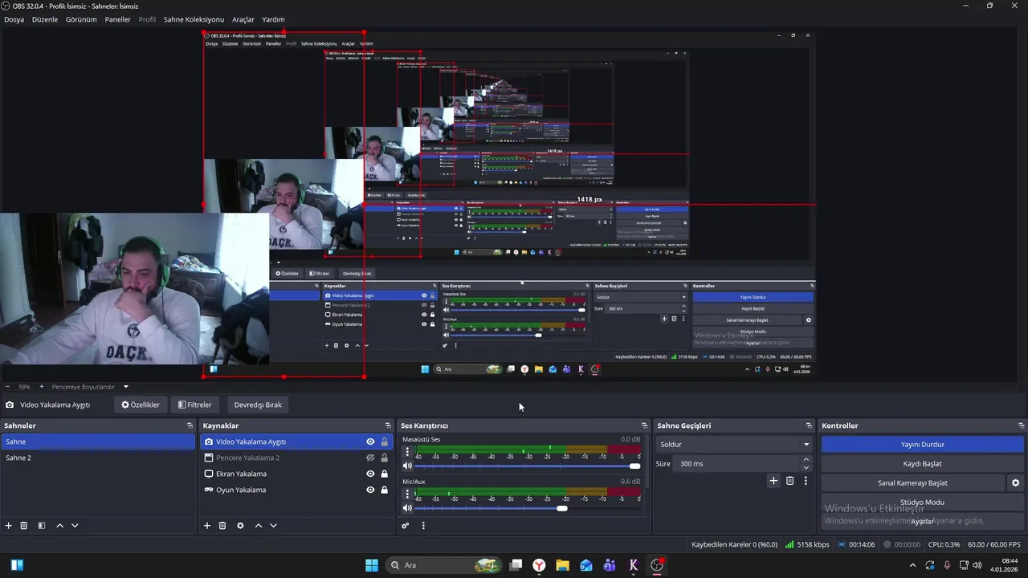Increase Süre duration with up arrow
1028x578 pixels.
[806, 459]
